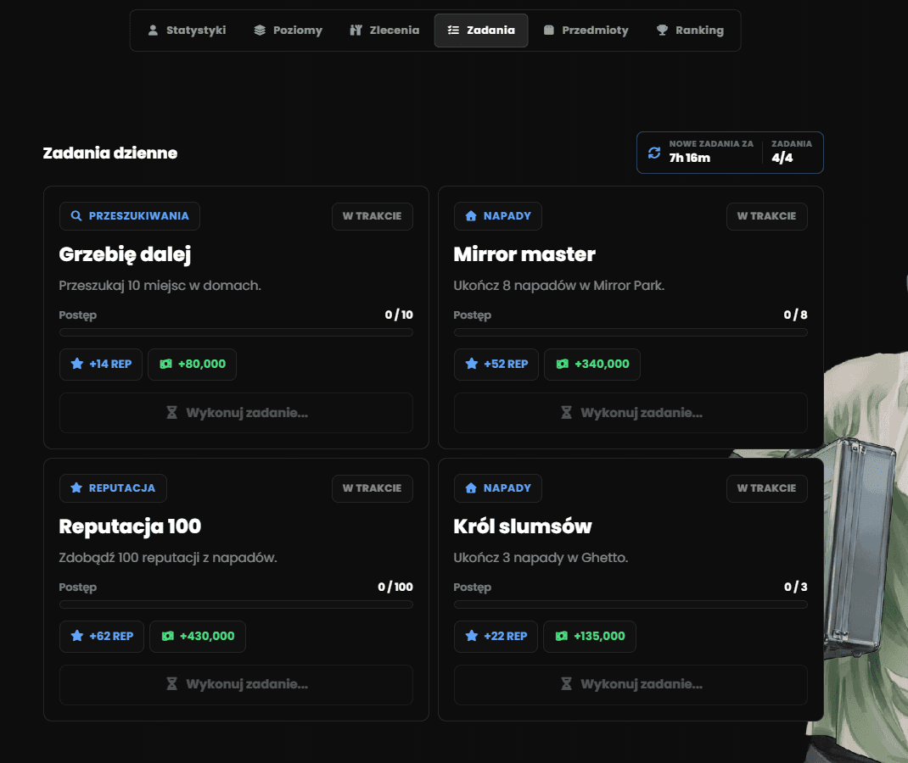Viewport: 908px width, 763px height.
Task: Click the 0/3 progress value
Action: [796, 587]
